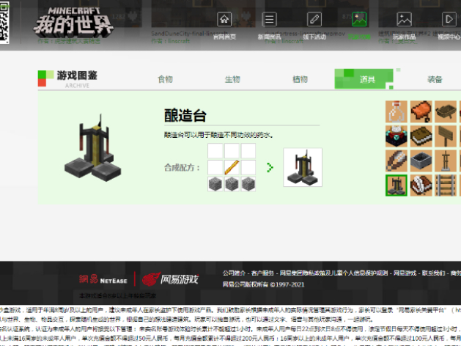Open the 网易游戏 footer text link

pyautogui.click(x=405, y=273)
